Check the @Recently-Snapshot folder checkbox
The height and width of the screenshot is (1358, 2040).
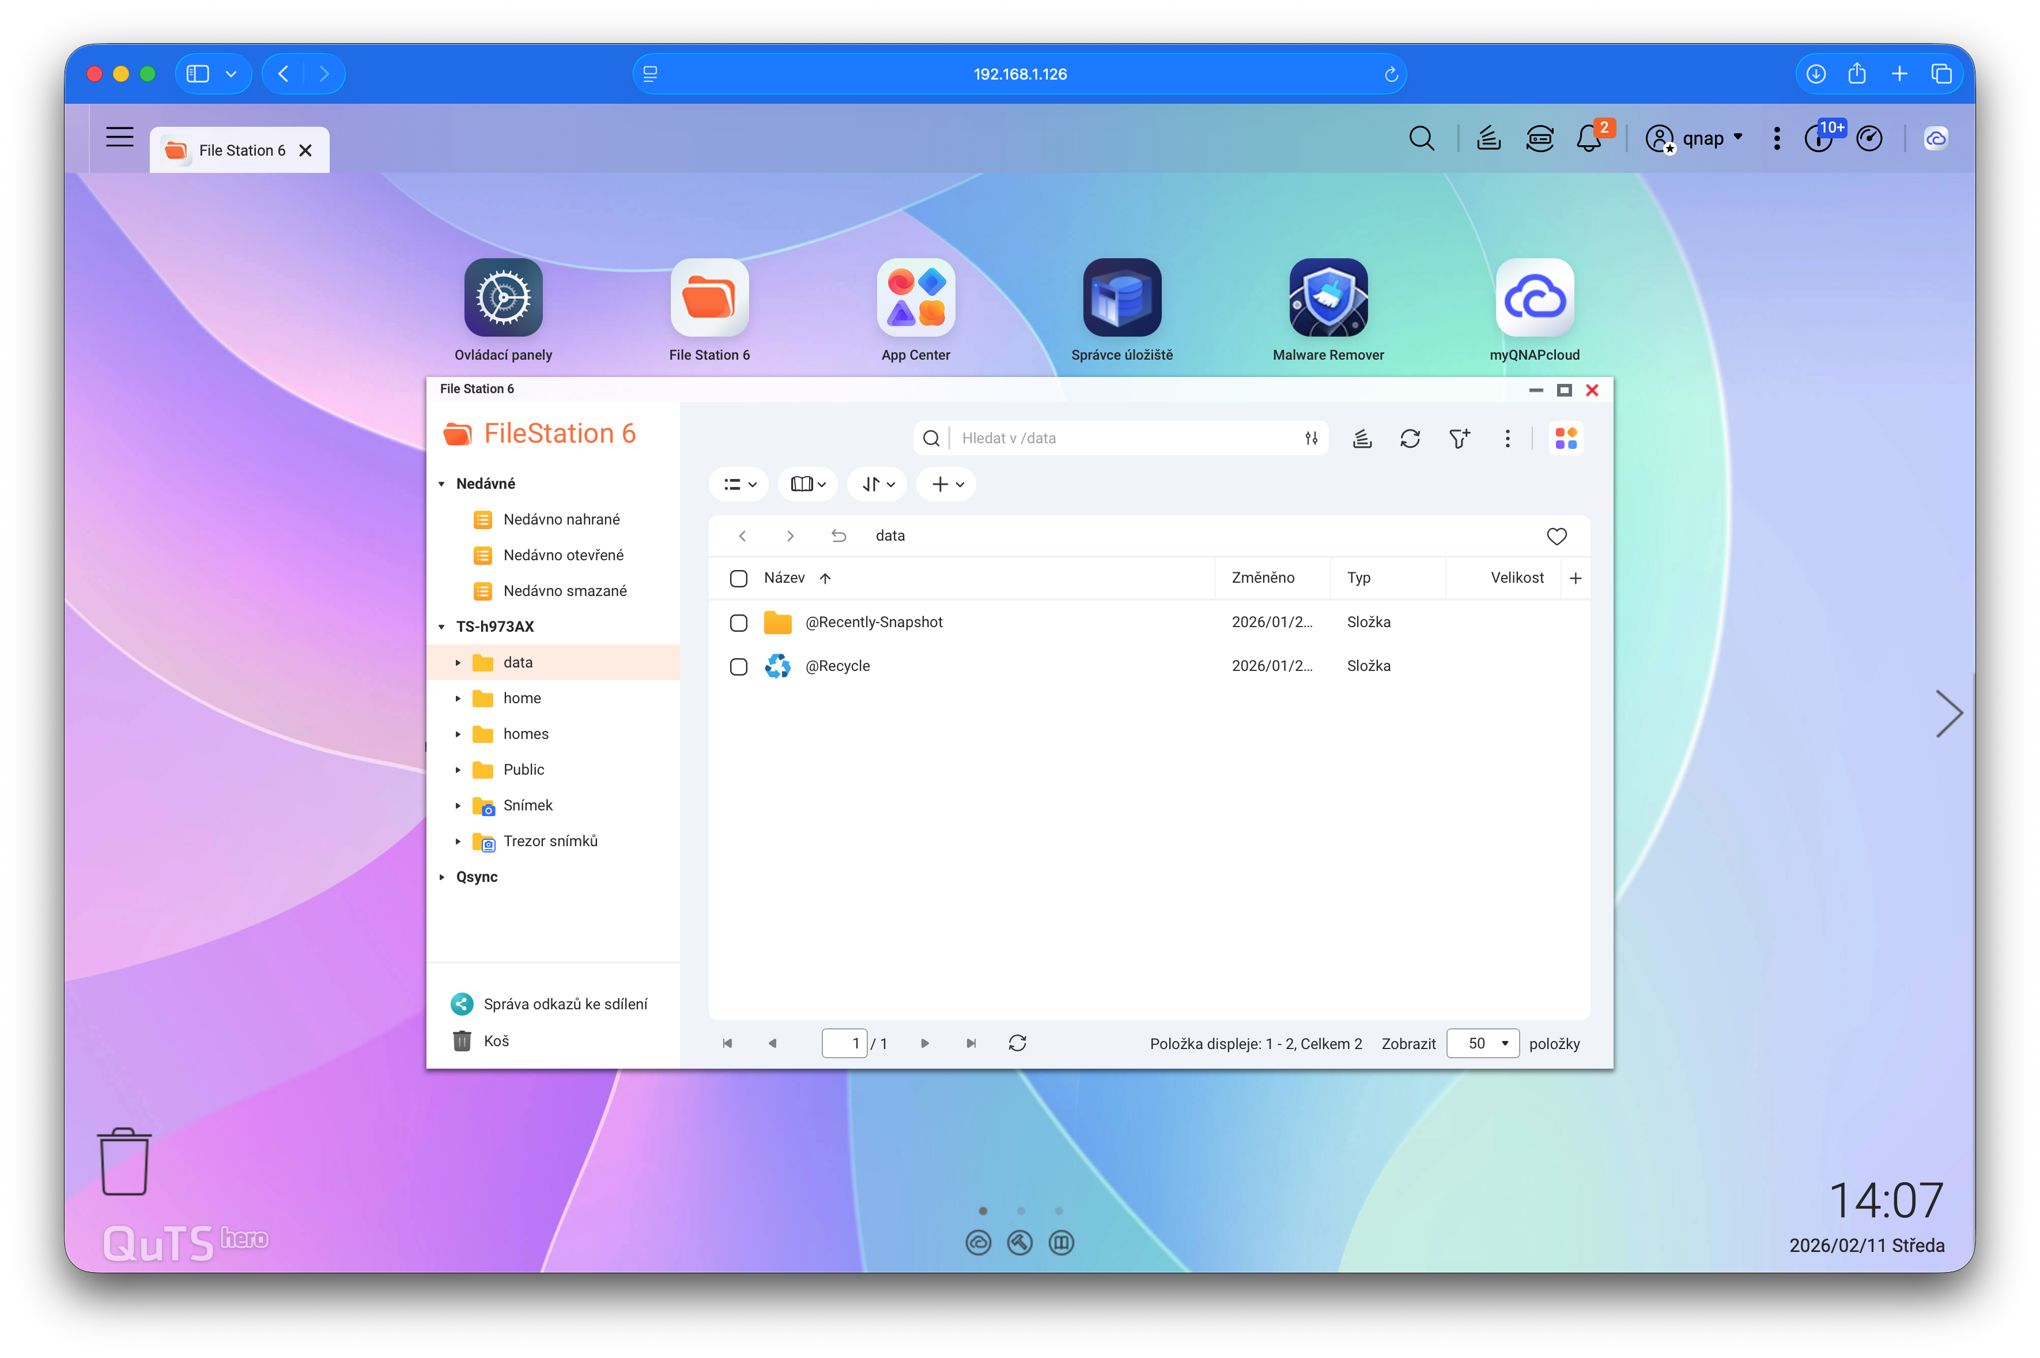point(738,623)
